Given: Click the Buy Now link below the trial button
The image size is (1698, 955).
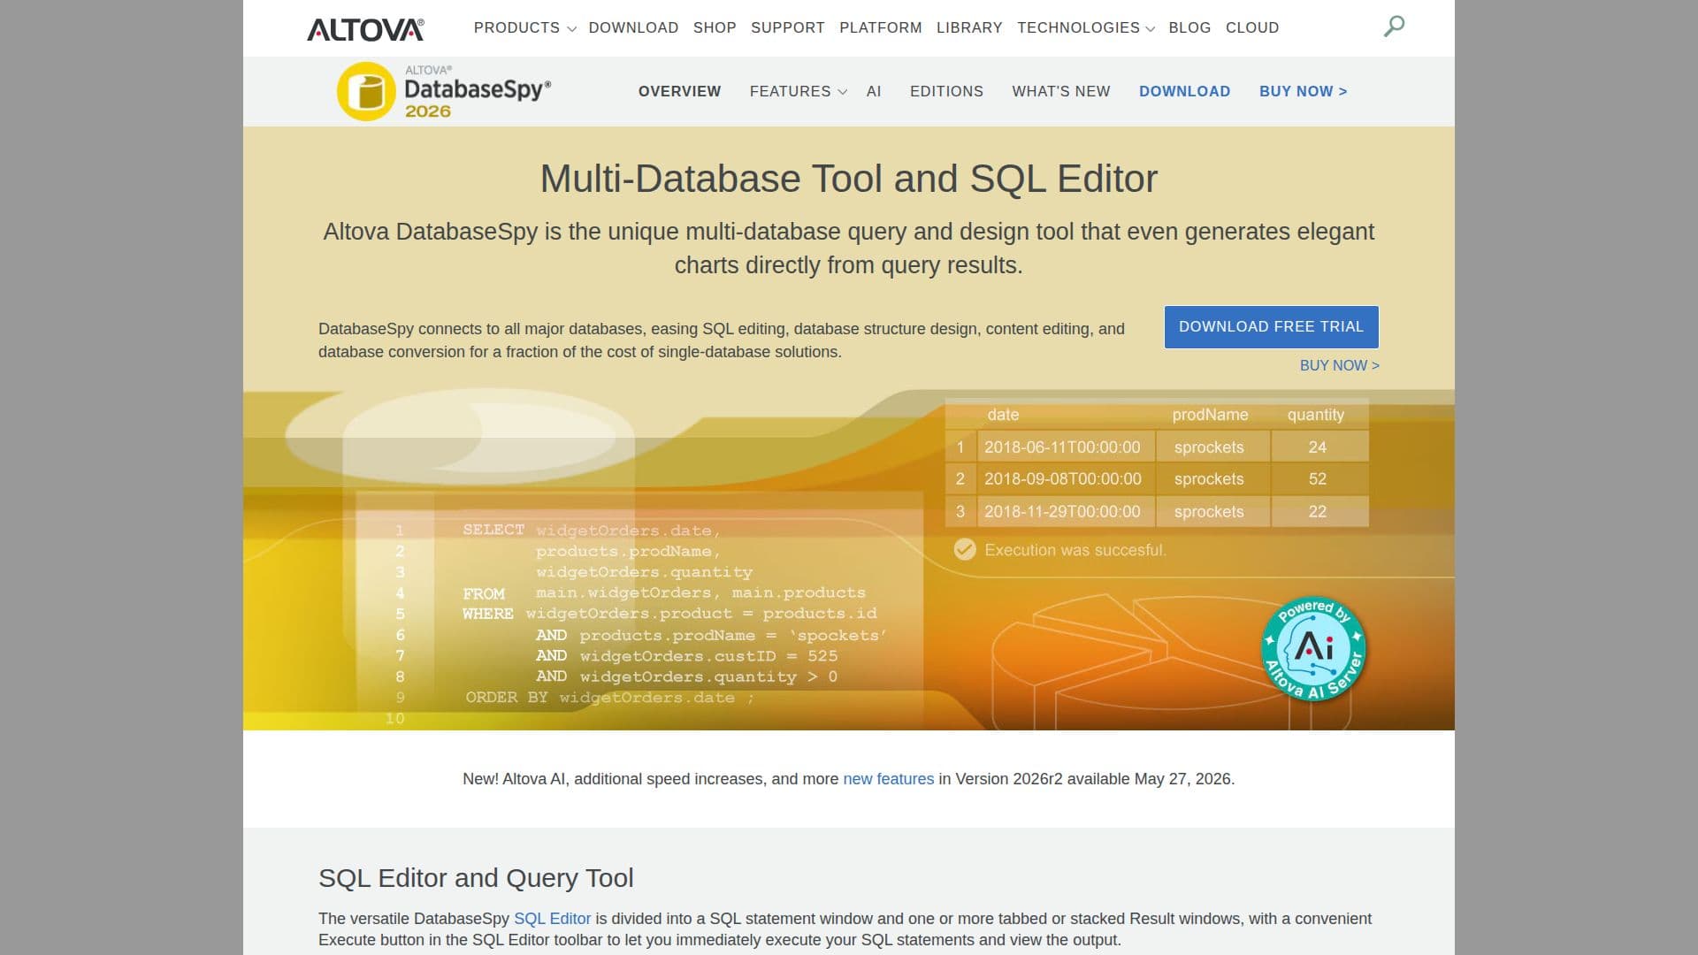Looking at the screenshot, I should pyautogui.click(x=1339, y=365).
